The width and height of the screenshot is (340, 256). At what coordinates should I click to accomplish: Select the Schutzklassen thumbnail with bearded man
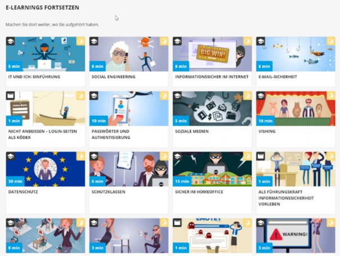(129, 169)
